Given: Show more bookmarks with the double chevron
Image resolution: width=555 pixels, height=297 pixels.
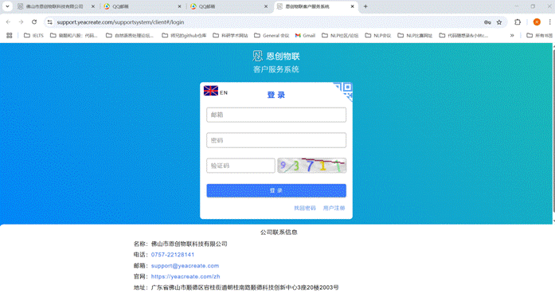Looking at the screenshot, I should [512, 35].
